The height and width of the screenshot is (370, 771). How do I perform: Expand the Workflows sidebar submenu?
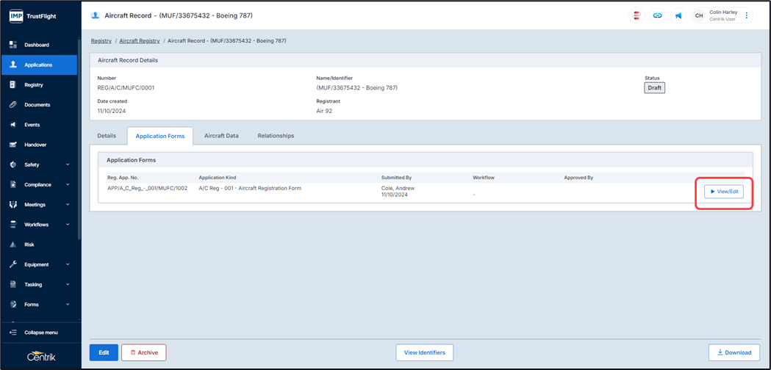point(68,225)
